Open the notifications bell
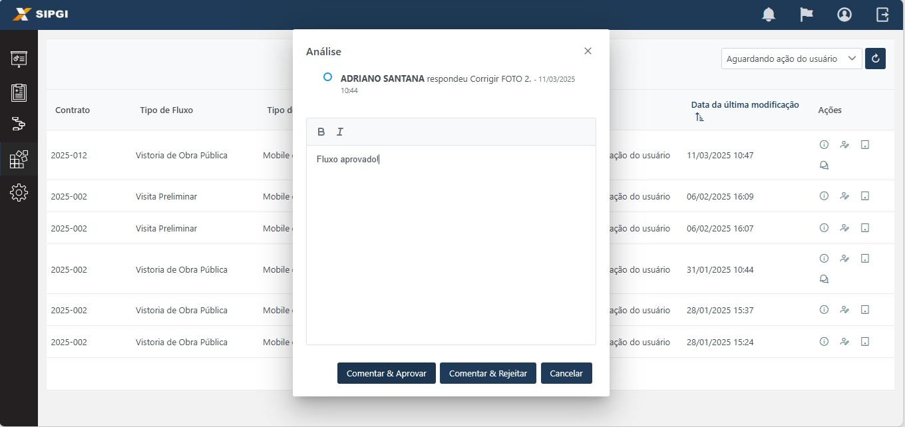 (769, 15)
